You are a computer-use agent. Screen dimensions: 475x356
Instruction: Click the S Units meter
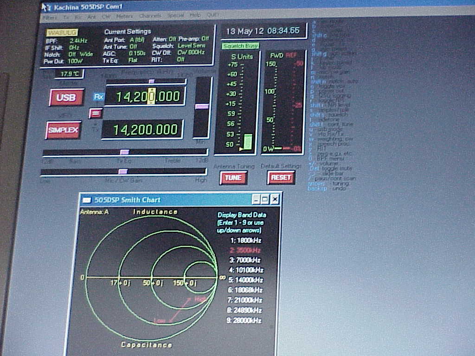pos(237,102)
